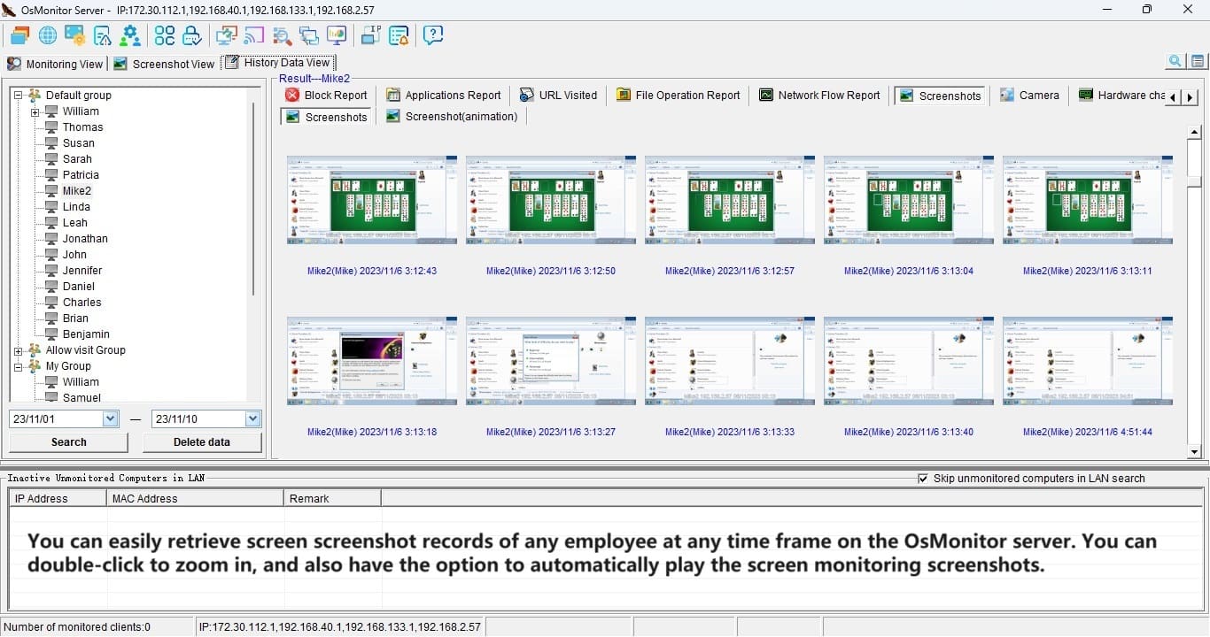Click the list view icon beside magnifier
The width and height of the screenshot is (1210, 637).
(1198, 61)
